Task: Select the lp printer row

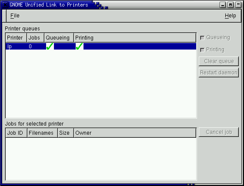Action: coord(101,46)
